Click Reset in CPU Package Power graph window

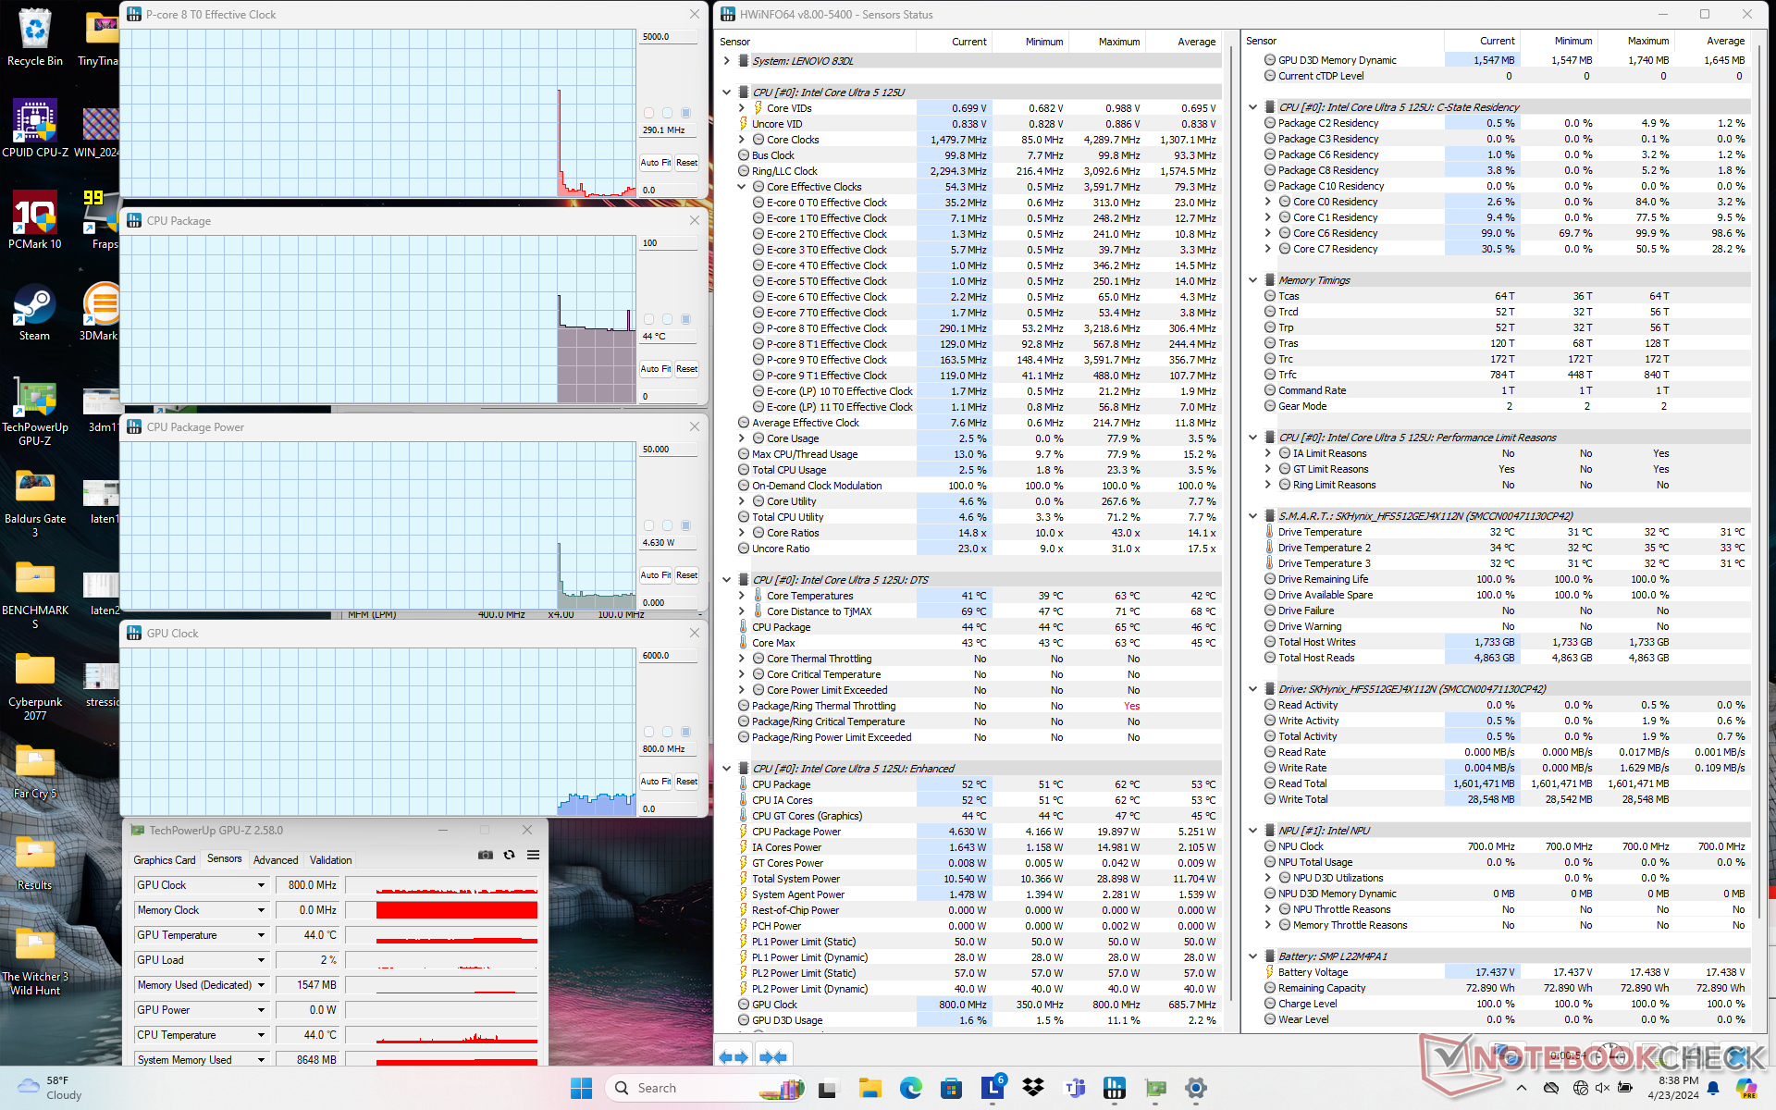pos(687,575)
